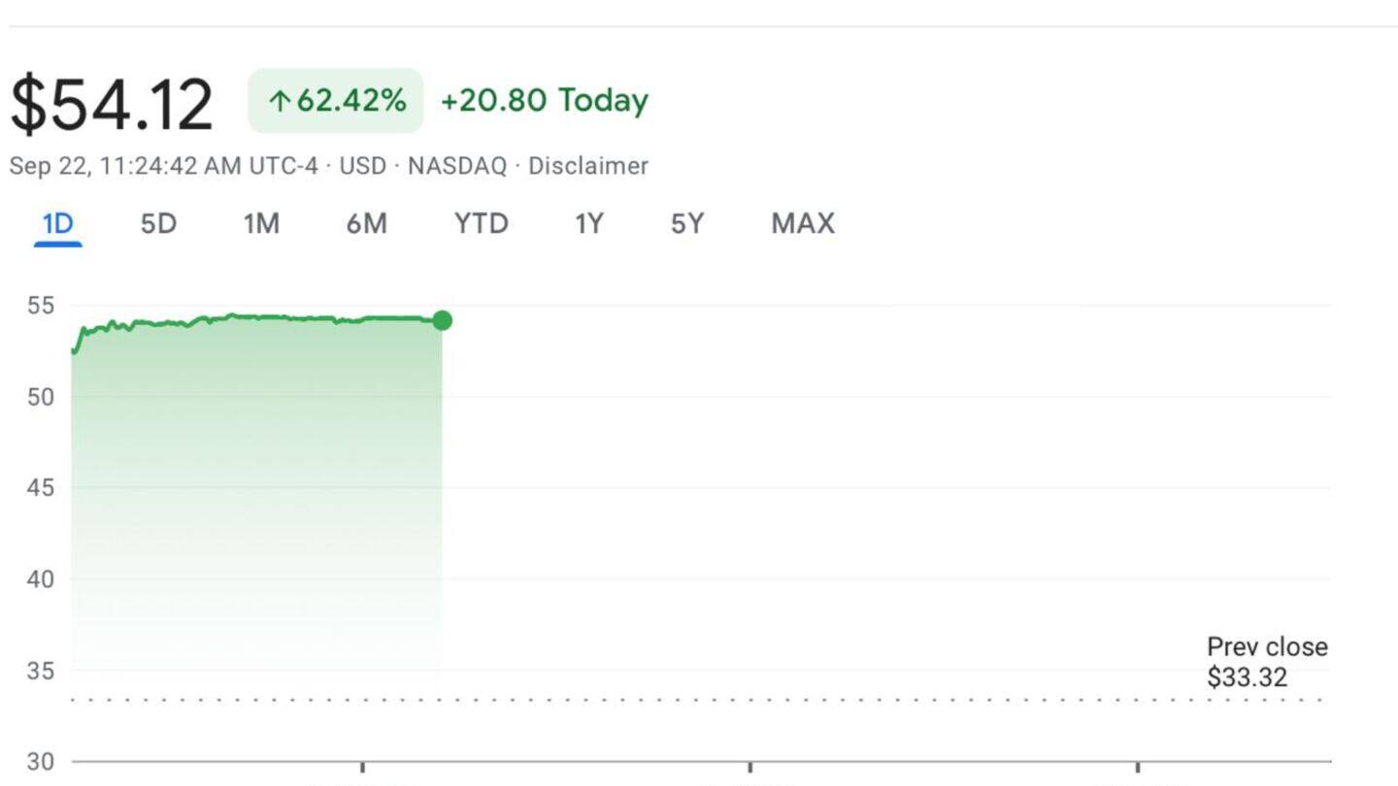Viewport: 1398px width, 786px height.
Task: Click the Prev close $33.32 label
Action: point(1267,661)
